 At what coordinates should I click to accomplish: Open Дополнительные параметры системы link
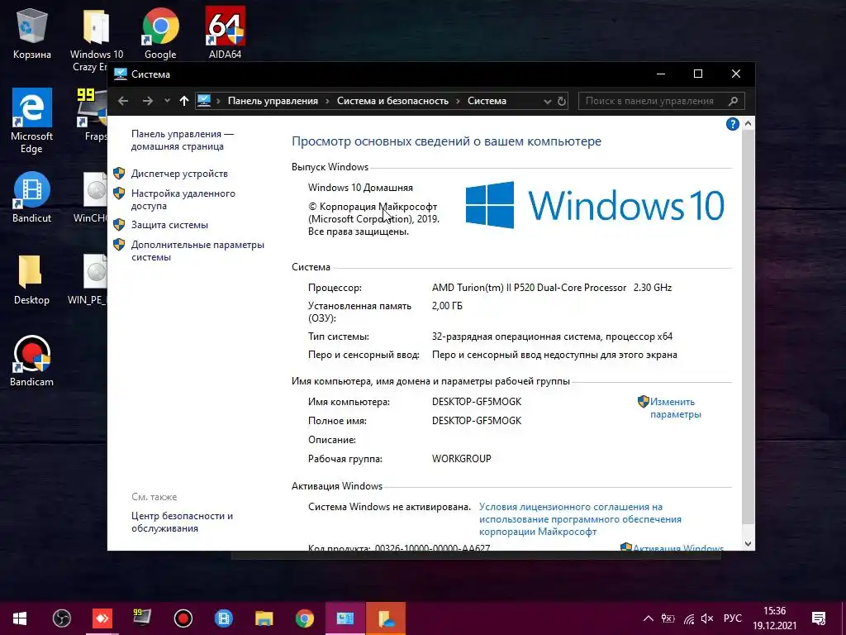point(197,251)
